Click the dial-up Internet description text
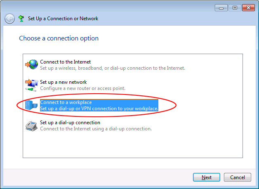The width and height of the screenshot is (259, 189). point(96,129)
